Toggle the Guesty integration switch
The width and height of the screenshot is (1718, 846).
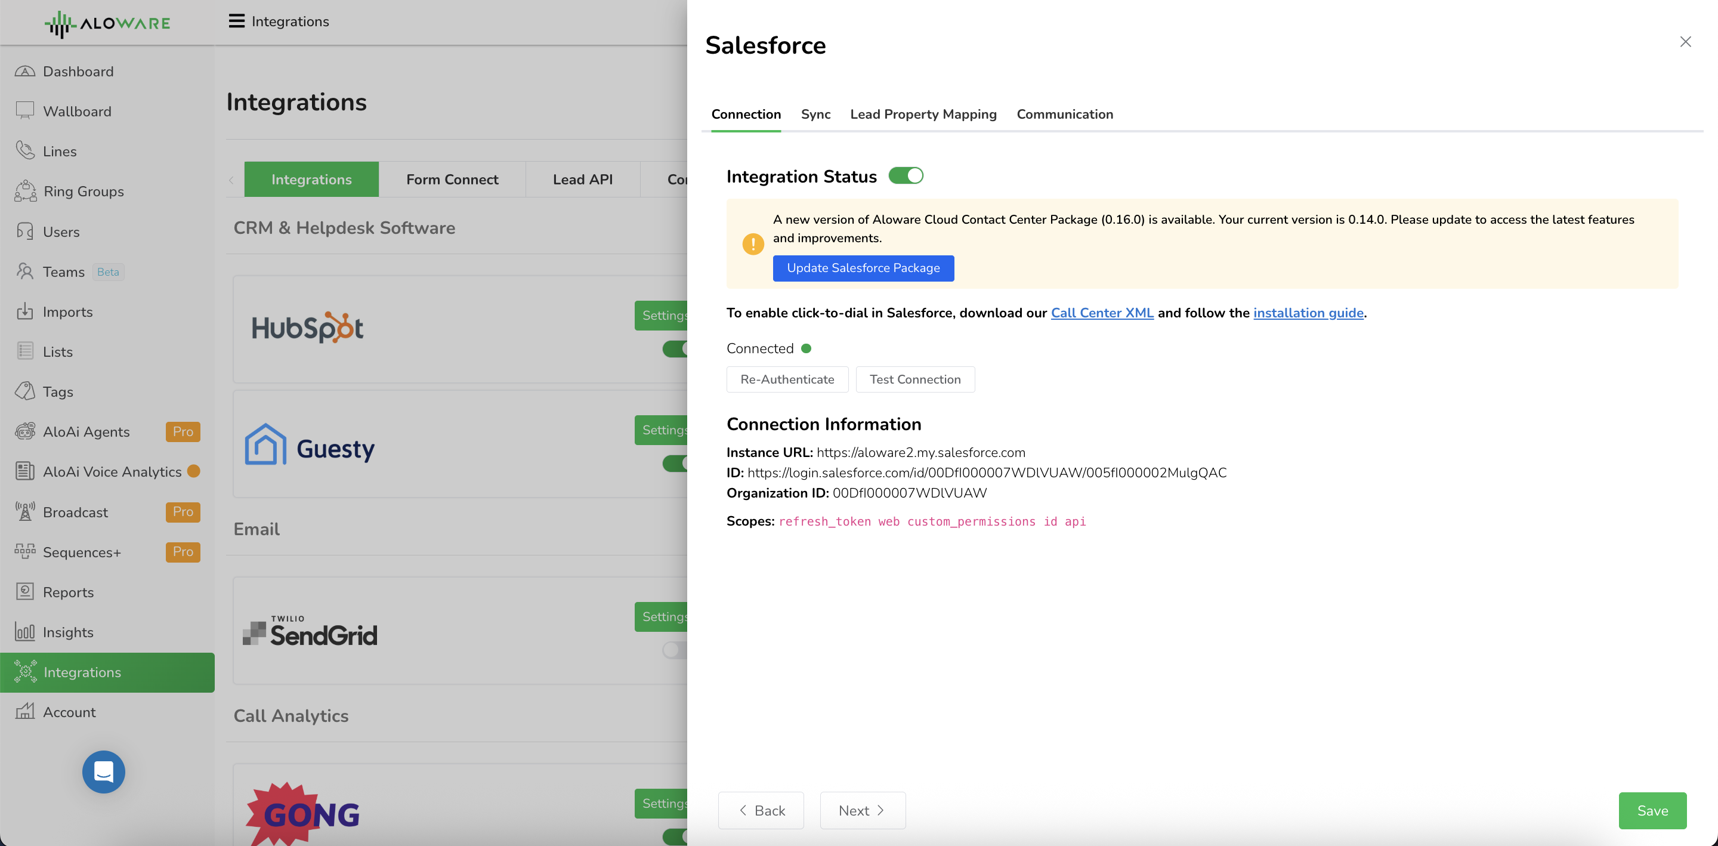tap(675, 463)
